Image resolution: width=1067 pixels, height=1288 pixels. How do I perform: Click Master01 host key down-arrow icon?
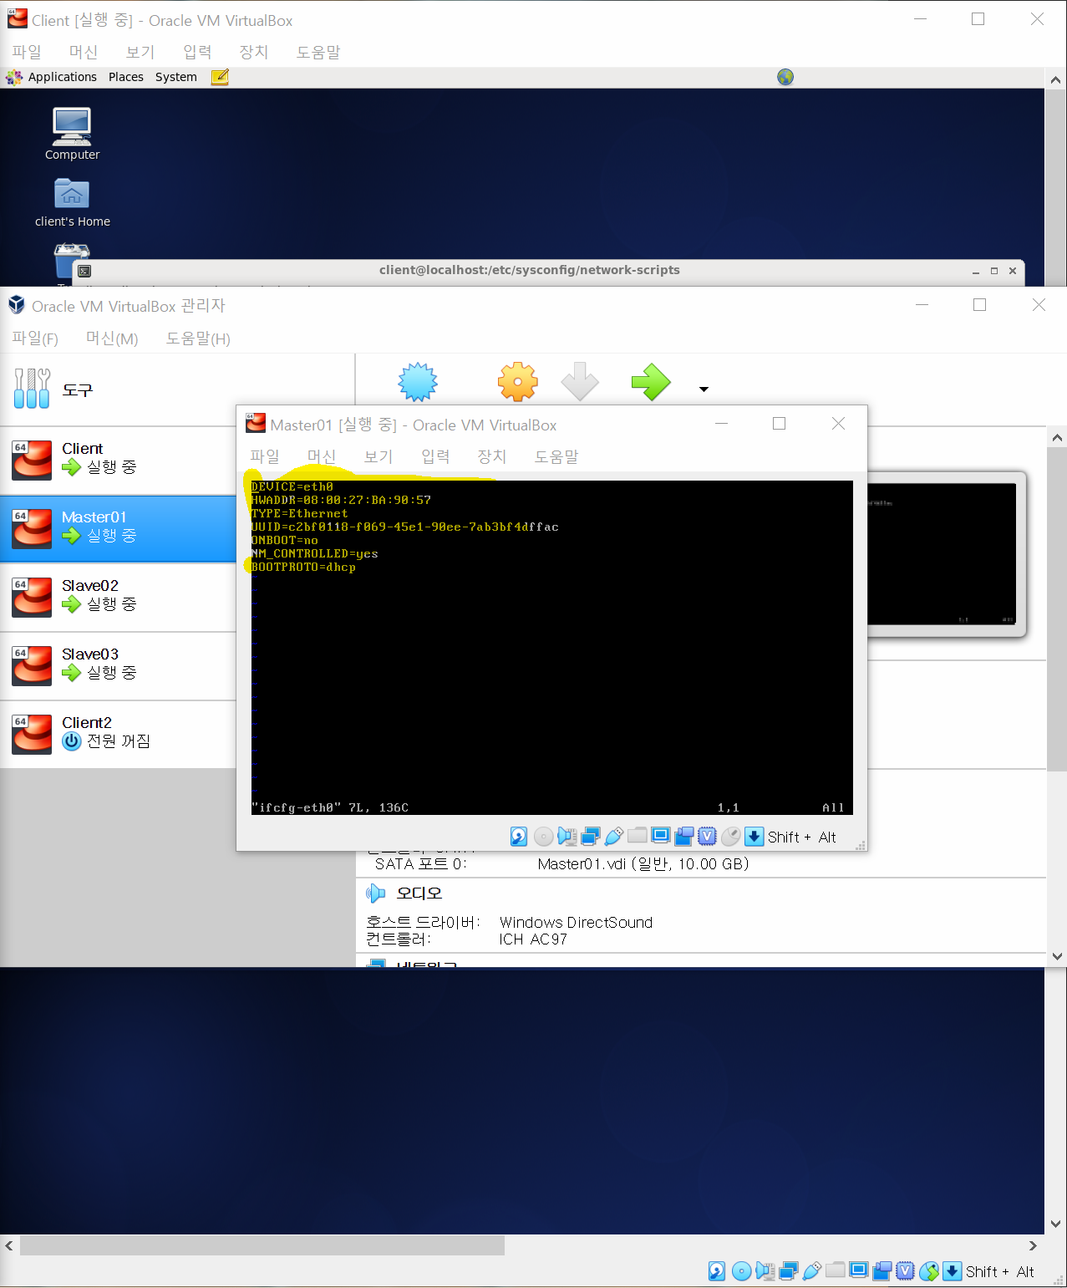click(x=755, y=837)
